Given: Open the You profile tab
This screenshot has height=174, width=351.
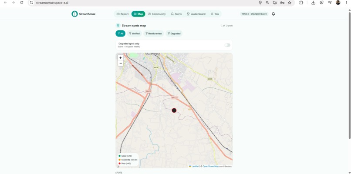Looking at the screenshot, I should click(x=215, y=14).
